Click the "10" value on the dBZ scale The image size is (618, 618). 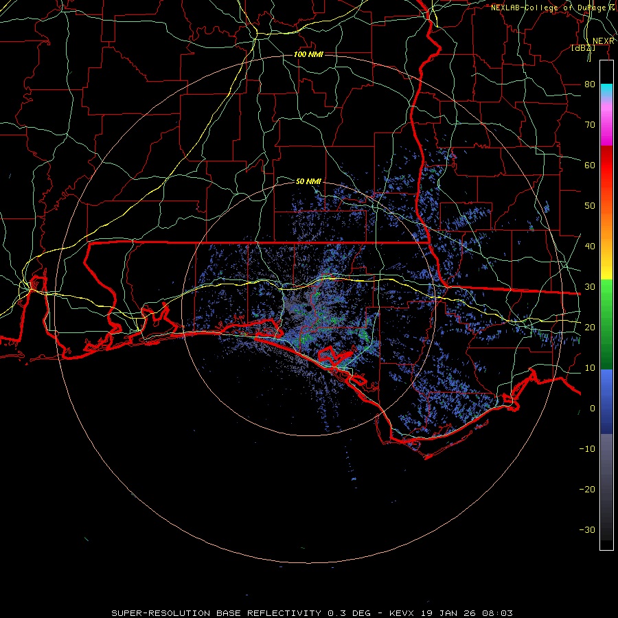point(590,368)
